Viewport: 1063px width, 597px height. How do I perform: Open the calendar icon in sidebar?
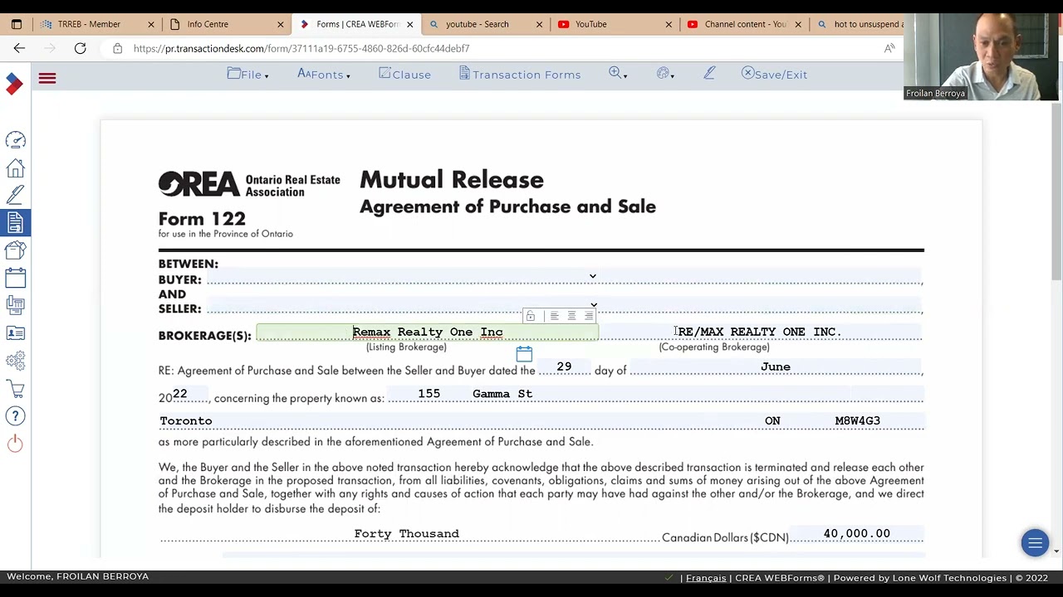point(15,277)
